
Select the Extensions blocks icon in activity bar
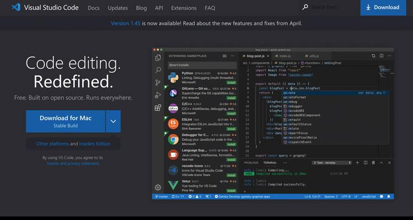158,107
